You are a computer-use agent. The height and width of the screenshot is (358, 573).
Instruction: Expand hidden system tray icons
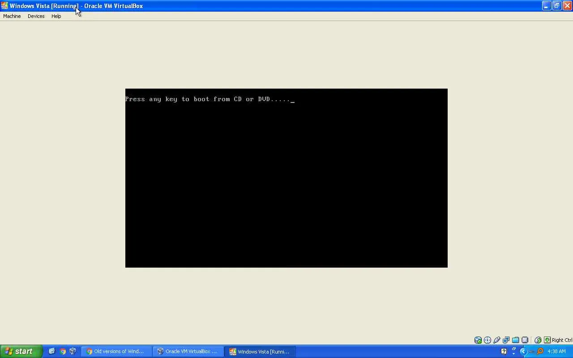pos(523,351)
